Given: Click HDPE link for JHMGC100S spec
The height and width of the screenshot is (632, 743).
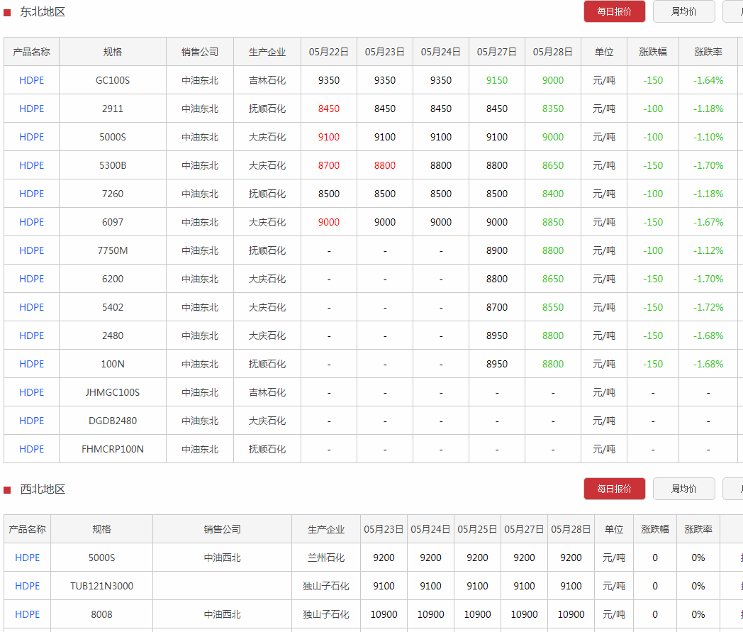Looking at the screenshot, I should [31, 392].
